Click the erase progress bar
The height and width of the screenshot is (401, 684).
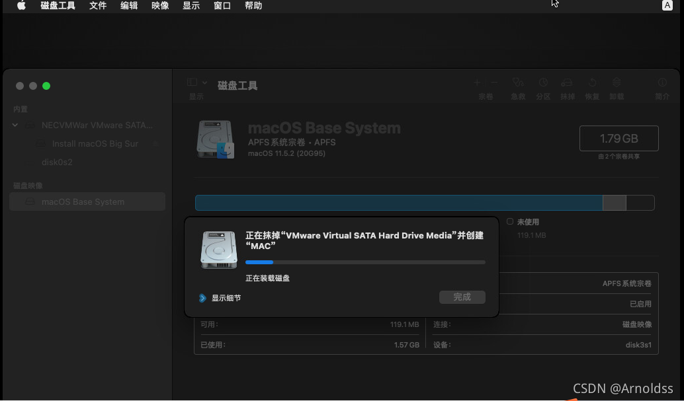(x=365, y=262)
